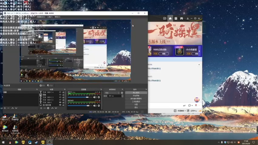258x145 pixels.
Task: Open League of Legends WeGame desktop shortcut
Action: [15, 129]
